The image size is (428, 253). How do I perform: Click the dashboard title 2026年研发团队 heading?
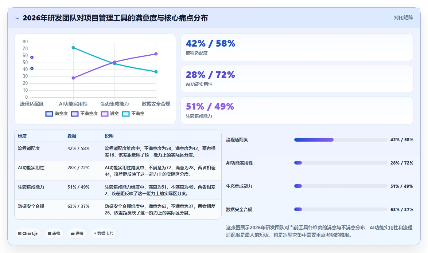[115, 18]
